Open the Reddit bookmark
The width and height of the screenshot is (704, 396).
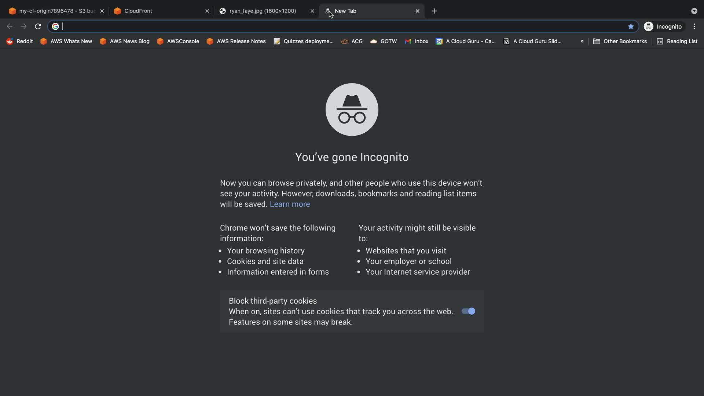20,41
